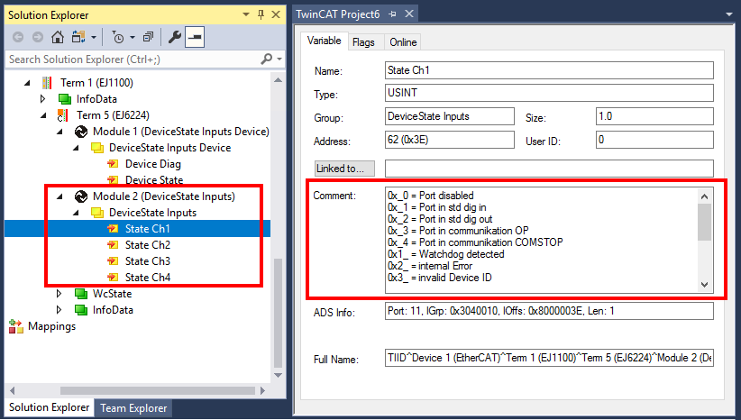Click the magnifier search icon
This screenshot has width=741, height=420.
point(267,59)
